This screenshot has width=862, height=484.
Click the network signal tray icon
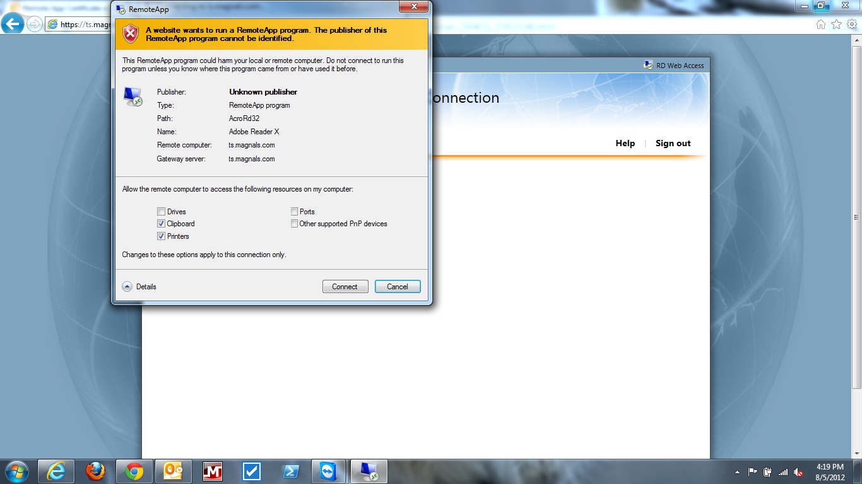click(x=783, y=472)
